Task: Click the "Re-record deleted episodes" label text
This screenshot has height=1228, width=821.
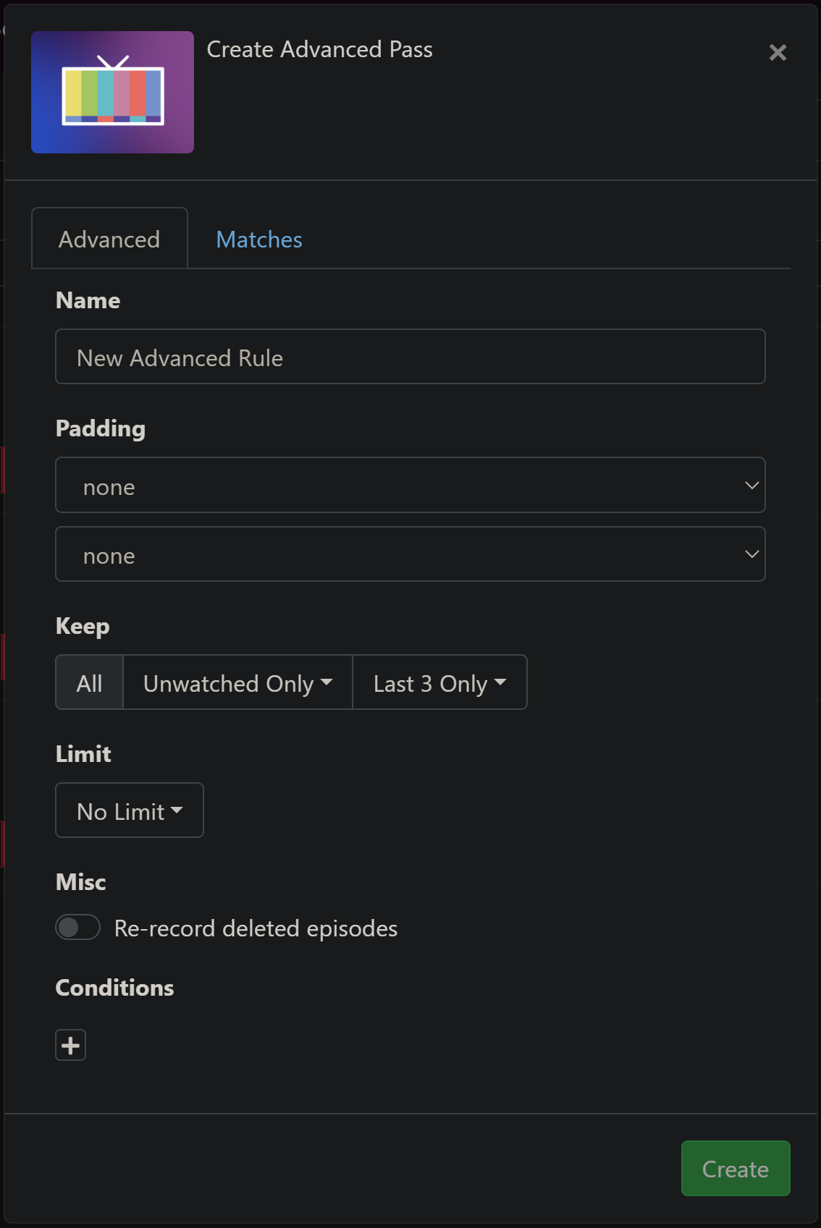Action: 256,928
